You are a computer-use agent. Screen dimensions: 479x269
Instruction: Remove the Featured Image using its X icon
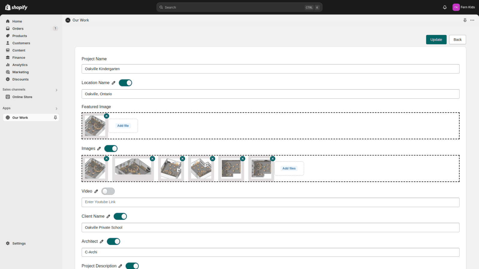107,116
